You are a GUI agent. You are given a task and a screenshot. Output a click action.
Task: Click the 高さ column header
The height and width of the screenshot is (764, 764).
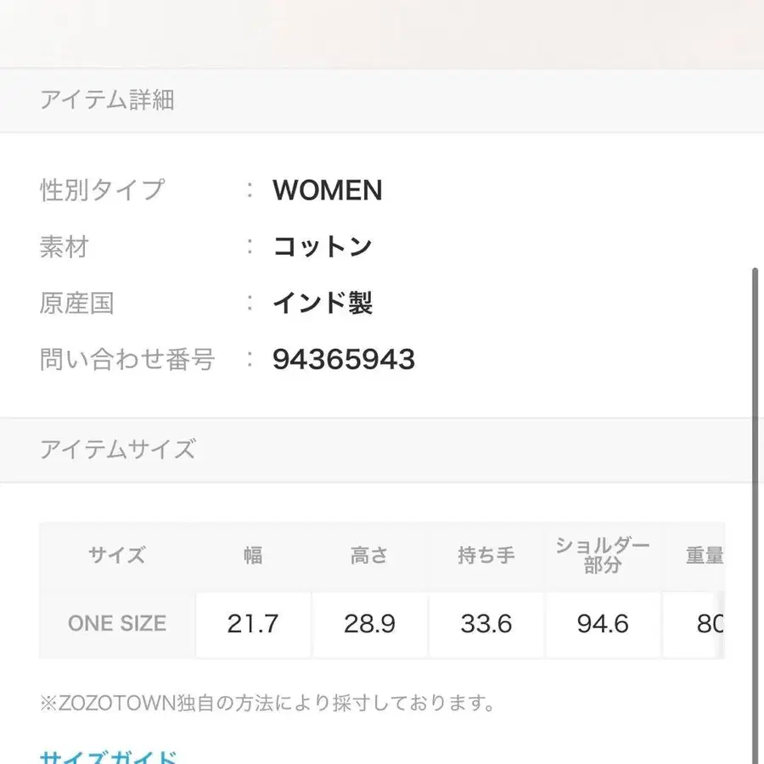368,554
